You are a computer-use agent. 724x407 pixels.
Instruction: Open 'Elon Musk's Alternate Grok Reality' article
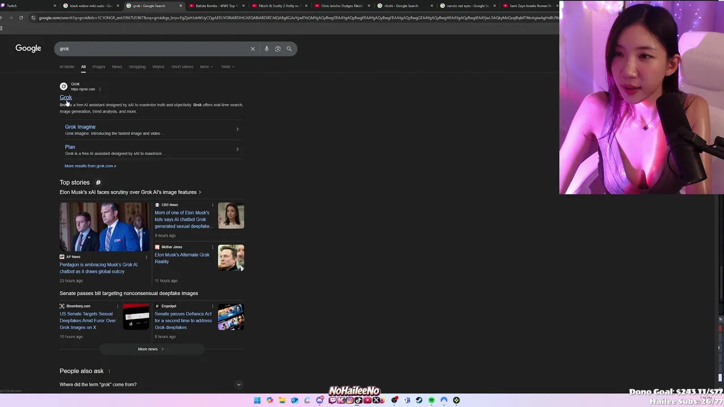point(182,258)
